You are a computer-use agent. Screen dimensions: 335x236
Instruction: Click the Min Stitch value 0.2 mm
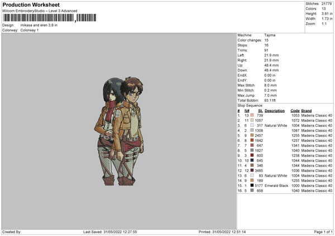[x=270, y=90]
